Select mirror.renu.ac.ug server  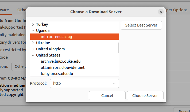56,37
